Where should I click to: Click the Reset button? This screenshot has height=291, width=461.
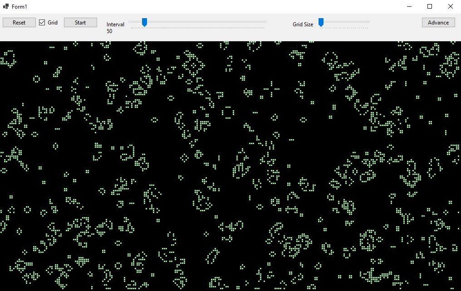19,23
